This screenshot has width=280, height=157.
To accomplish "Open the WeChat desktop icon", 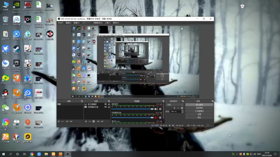I will [5, 109].
